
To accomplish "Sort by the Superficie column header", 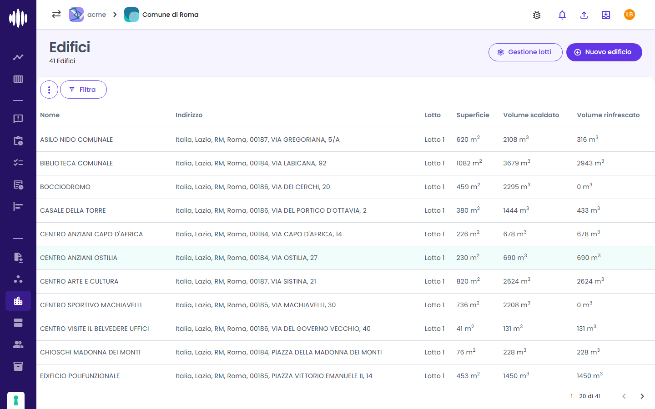I will point(473,115).
